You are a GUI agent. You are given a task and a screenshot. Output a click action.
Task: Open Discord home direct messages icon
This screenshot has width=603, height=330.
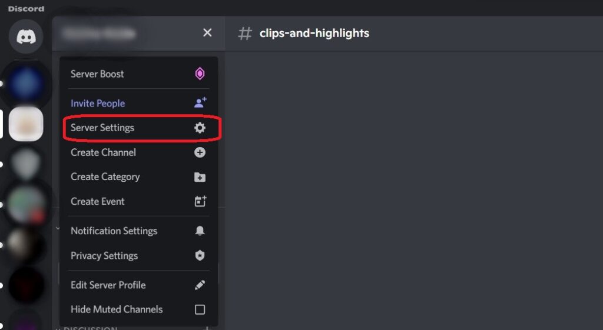(26, 36)
